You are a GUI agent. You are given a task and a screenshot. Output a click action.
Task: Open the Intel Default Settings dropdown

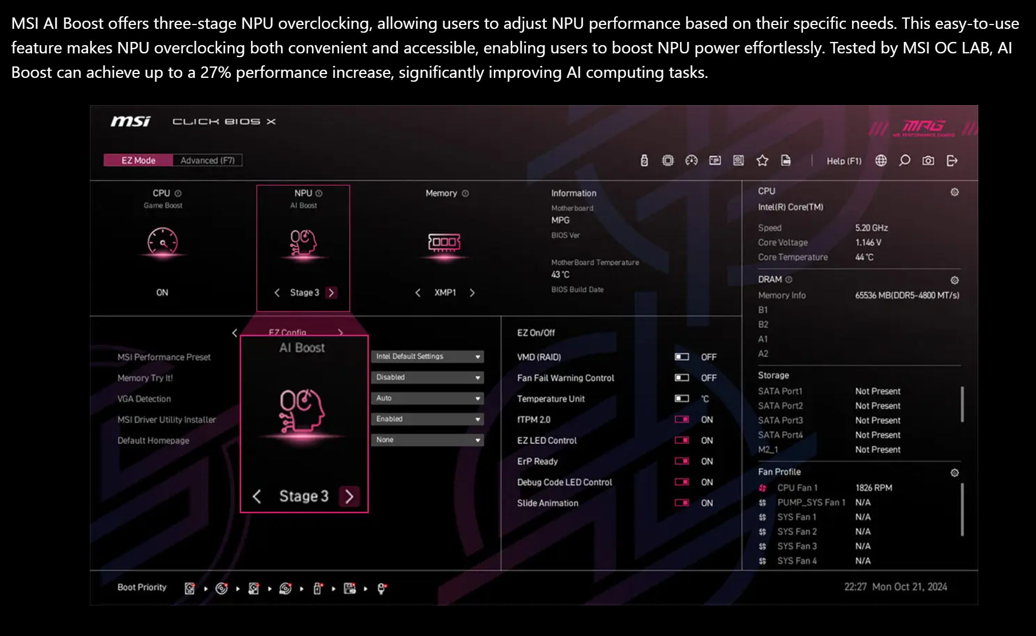point(427,357)
